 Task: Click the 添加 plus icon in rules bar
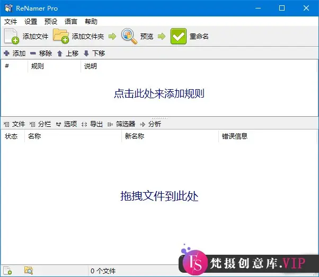pyautogui.click(x=6, y=54)
